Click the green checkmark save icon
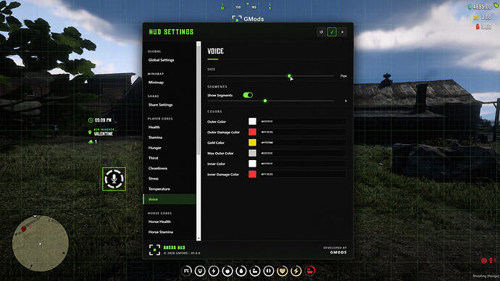Screen dimensions: 500x281 [332, 32]
